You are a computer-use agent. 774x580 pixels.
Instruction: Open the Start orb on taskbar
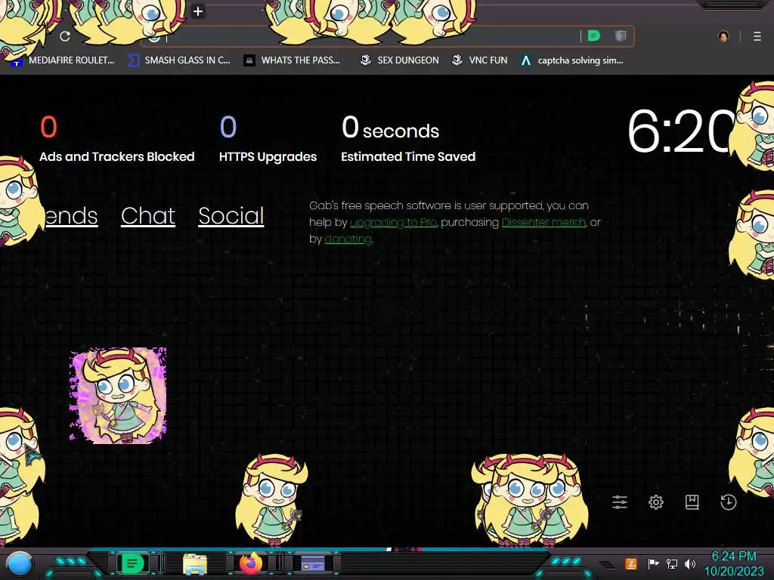pyautogui.click(x=19, y=564)
